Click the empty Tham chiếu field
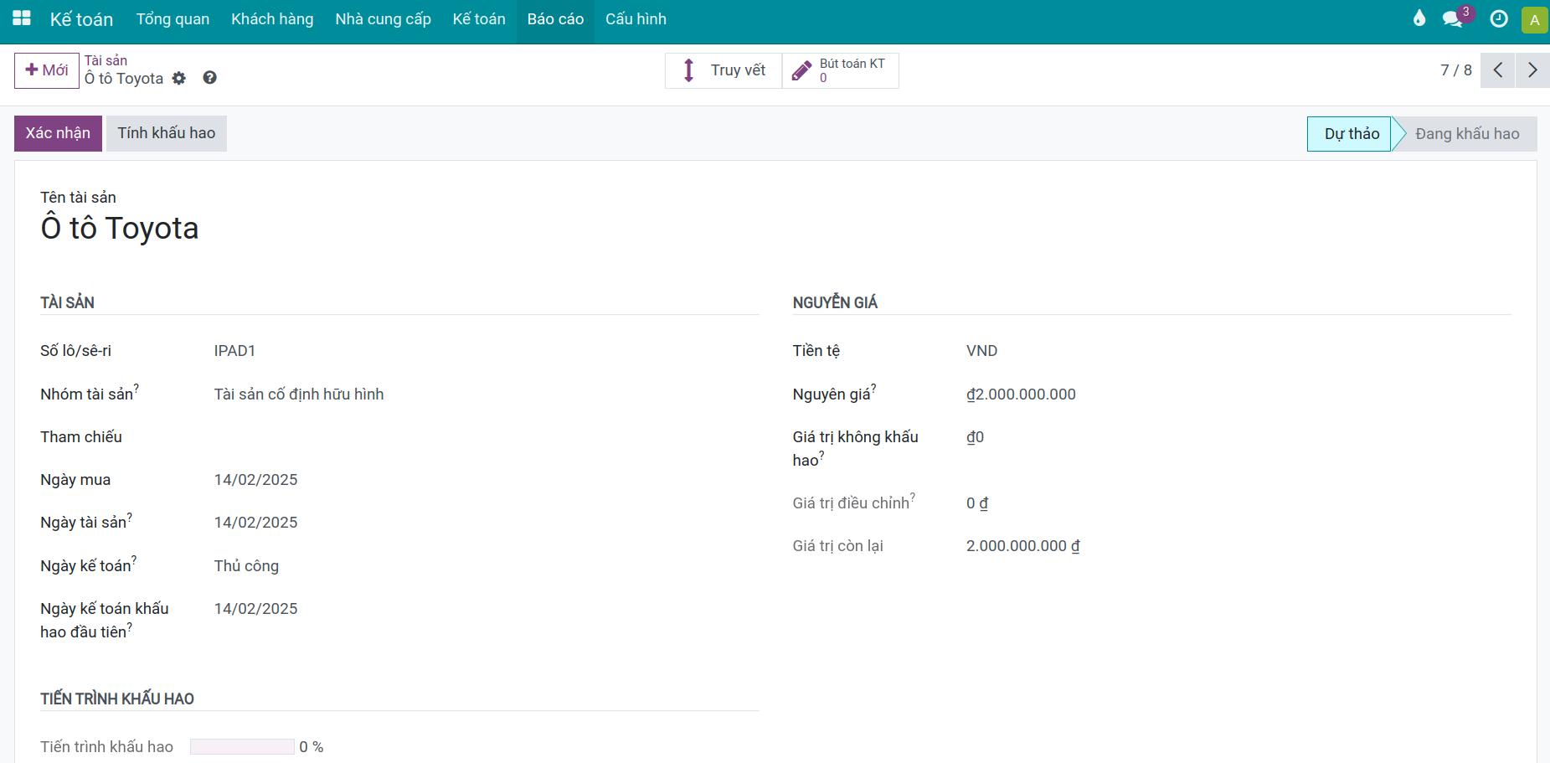This screenshot has height=763, width=1550. pyautogui.click(x=486, y=437)
